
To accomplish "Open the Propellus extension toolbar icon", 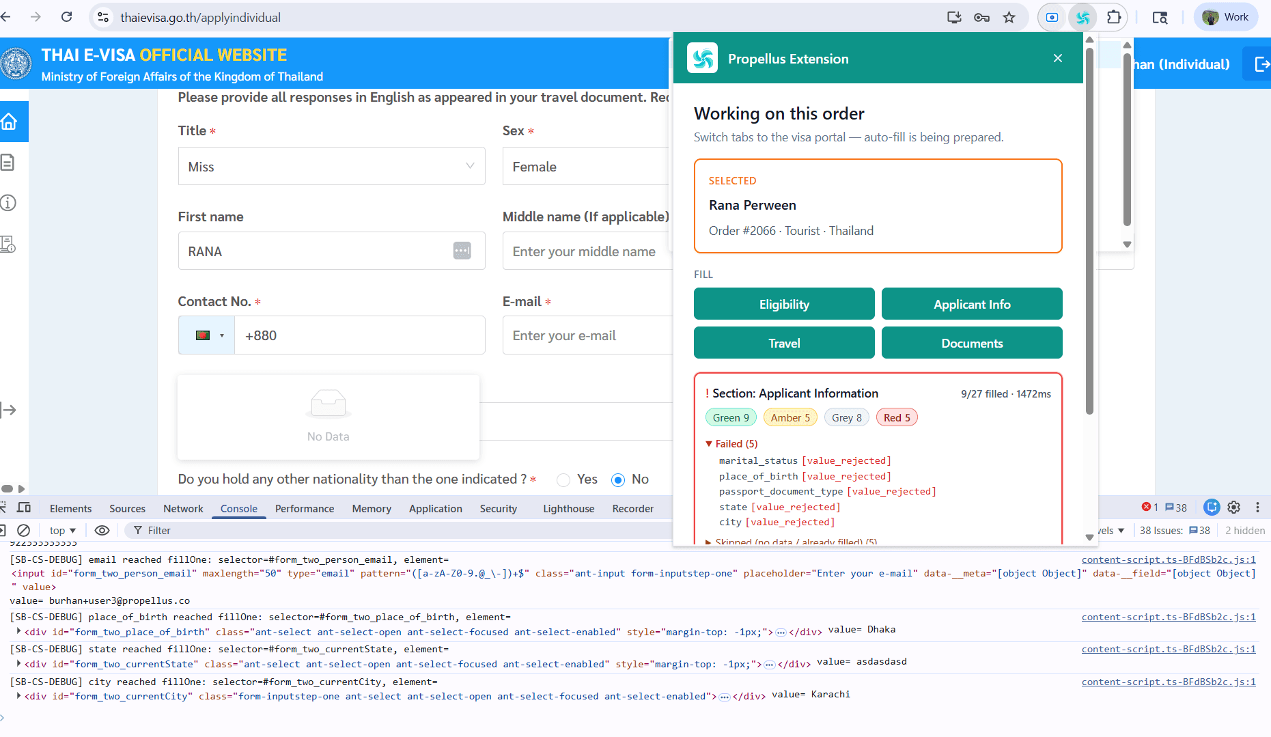I will click(x=1083, y=17).
